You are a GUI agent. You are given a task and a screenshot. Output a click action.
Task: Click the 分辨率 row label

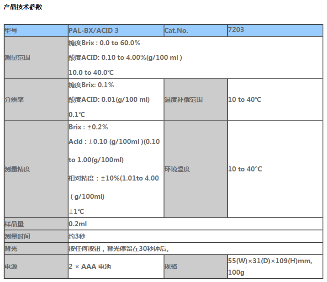(14, 100)
